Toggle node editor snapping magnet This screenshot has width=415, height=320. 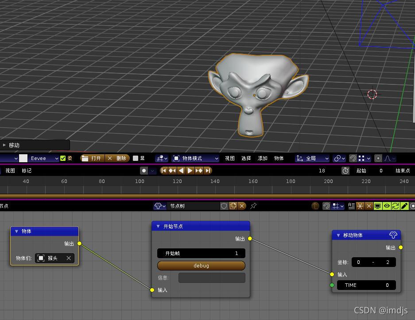[326, 206]
